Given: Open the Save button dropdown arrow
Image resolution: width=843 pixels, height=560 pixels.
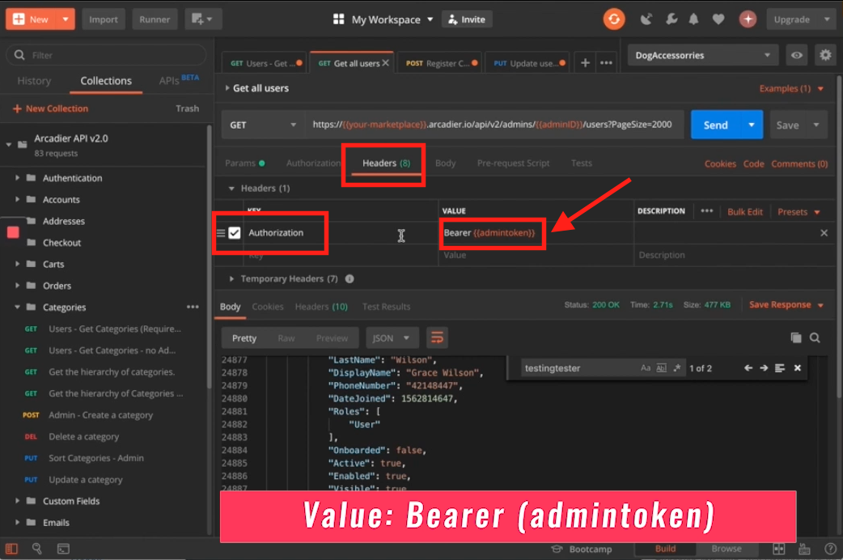Looking at the screenshot, I should tap(816, 125).
